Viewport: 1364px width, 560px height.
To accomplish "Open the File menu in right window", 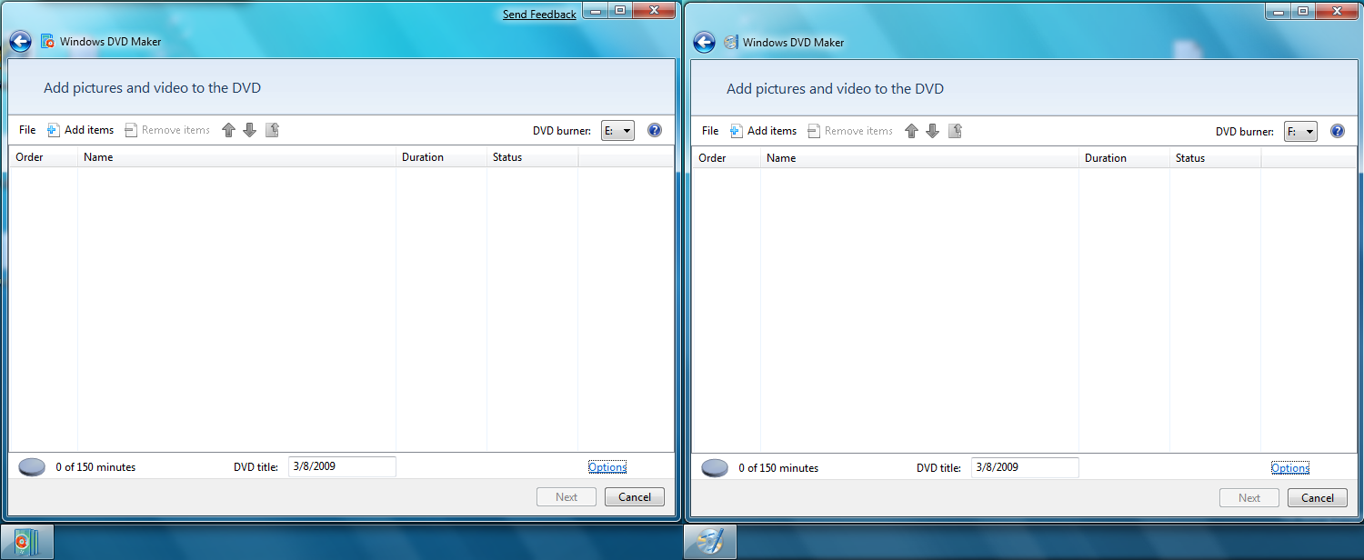I will [x=710, y=131].
